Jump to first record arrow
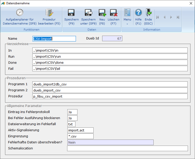195x159 pixels. (x=158, y=17)
